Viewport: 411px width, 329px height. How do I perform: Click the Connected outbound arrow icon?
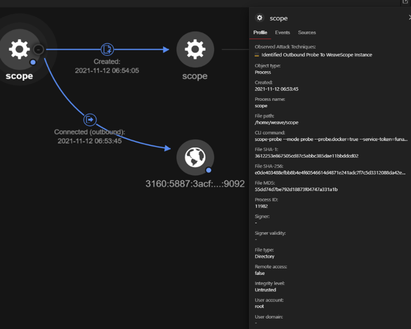89,120
